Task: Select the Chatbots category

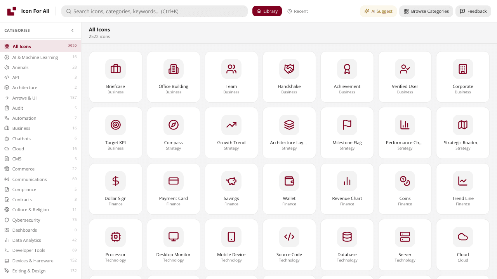Action: coord(40,138)
